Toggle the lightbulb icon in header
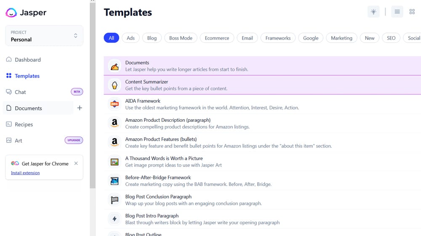The image size is (421, 236). [x=373, y=12]
